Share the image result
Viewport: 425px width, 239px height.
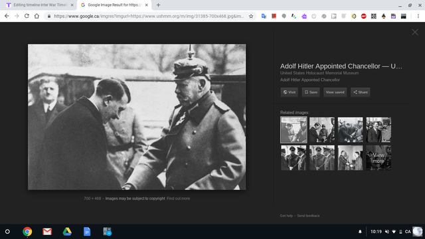coord(360,92)
